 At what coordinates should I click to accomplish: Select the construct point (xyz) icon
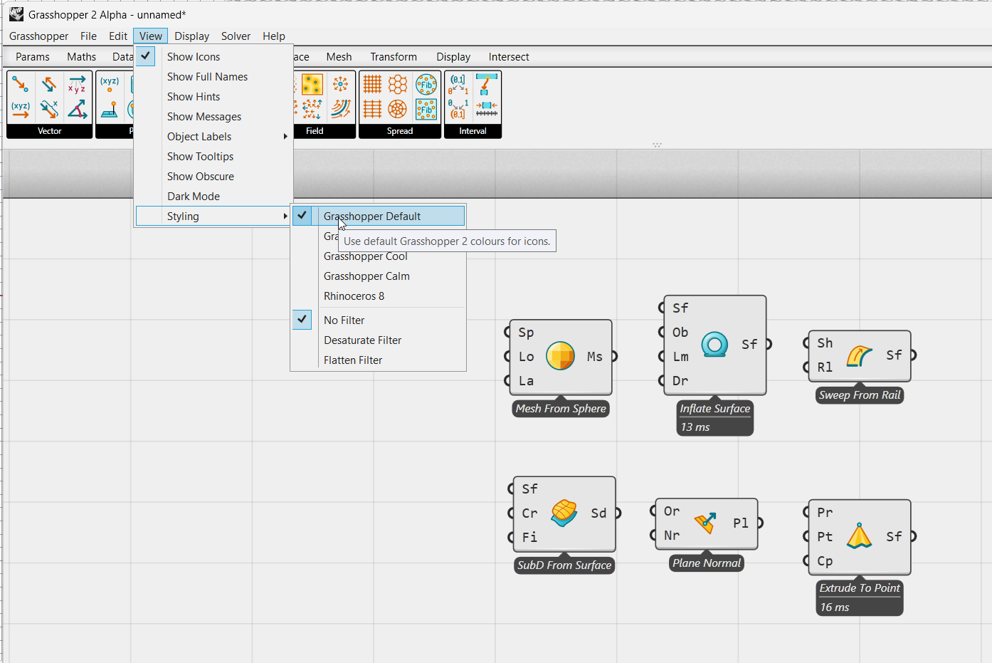click(110, 85)
